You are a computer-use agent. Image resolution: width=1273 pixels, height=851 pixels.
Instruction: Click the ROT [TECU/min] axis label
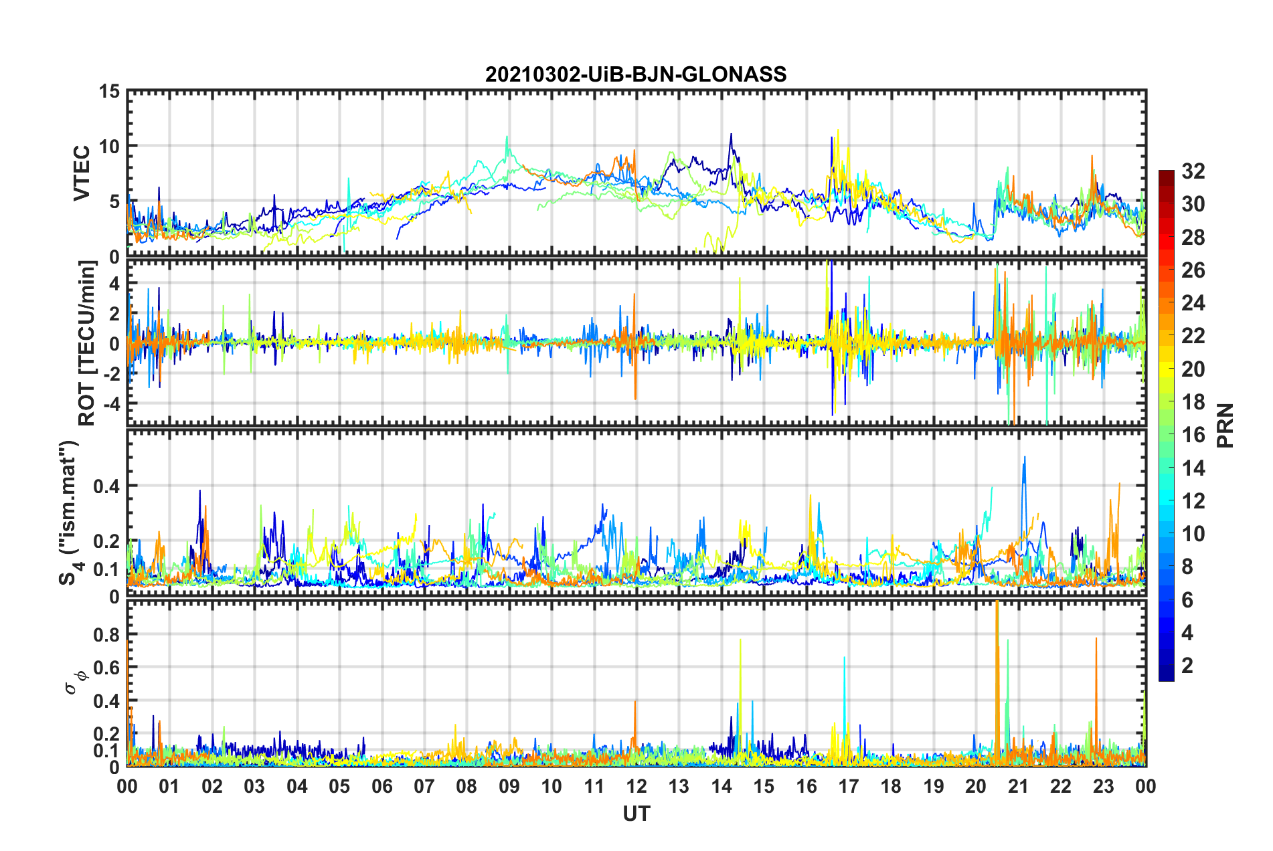pos(87,343)
